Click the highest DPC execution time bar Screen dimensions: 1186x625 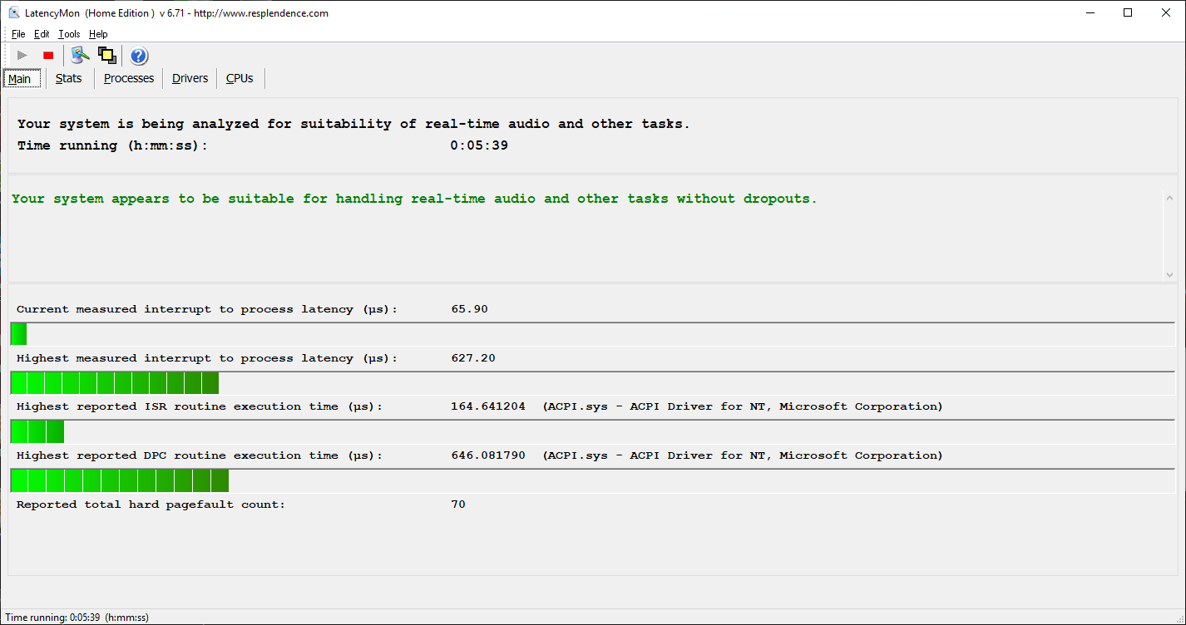592,480
